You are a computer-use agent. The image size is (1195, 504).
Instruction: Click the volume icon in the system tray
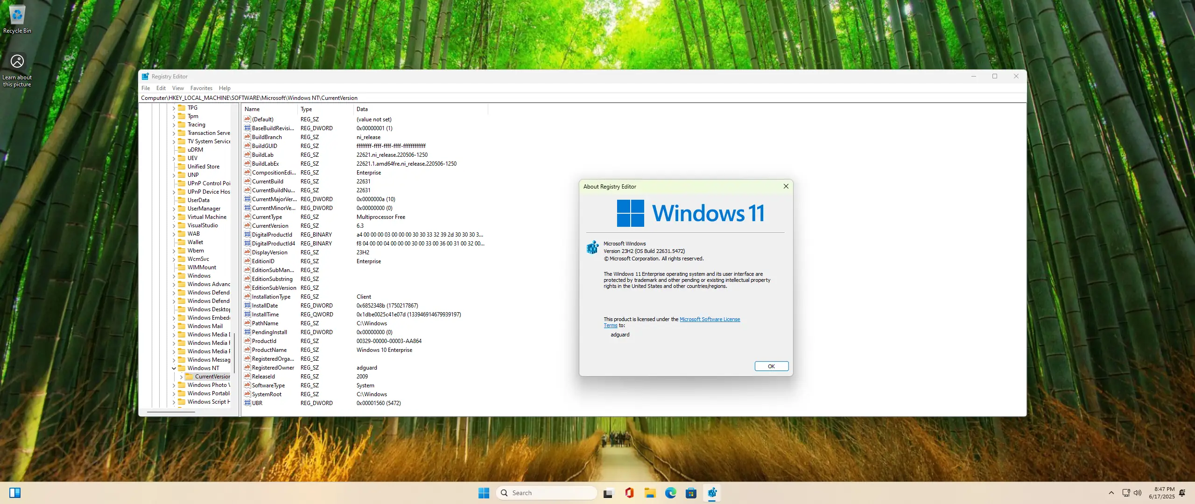1138,493
